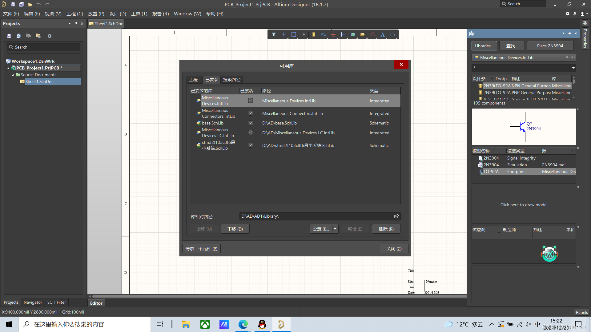
Task: Select the 已安装 tab in available libraries
Action: (x=211, y=79)
